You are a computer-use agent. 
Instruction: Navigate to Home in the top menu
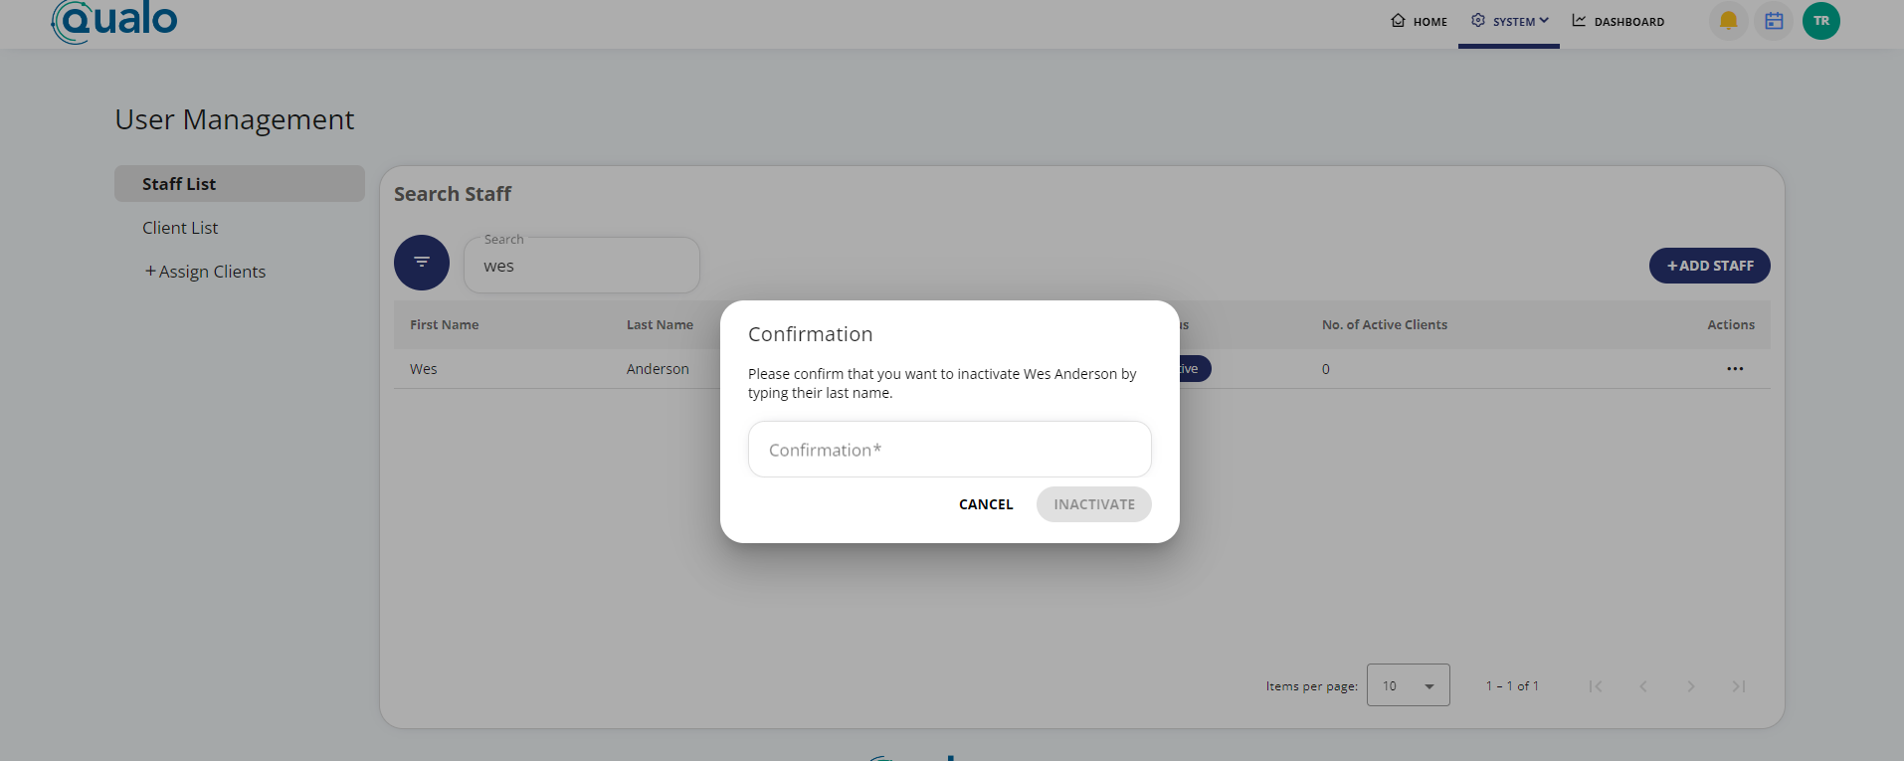pyautogui.click(x=1419, y=22)
